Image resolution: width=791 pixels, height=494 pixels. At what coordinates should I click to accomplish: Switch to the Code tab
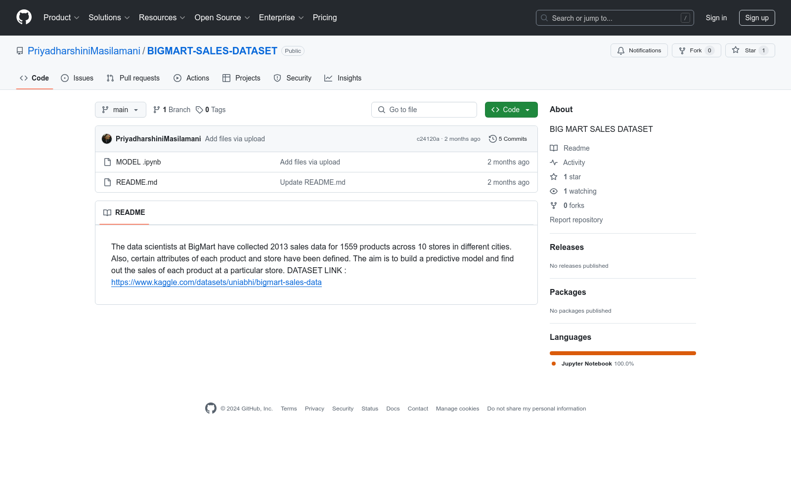35,78
